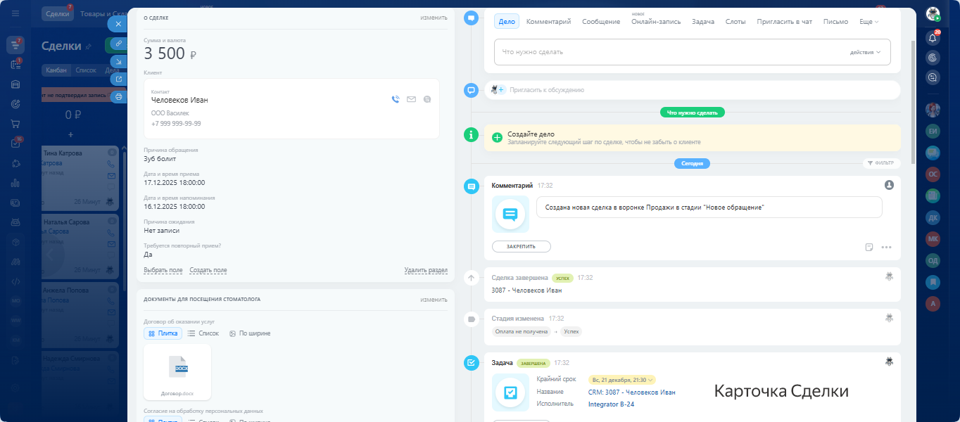This screenshot has height=422, width=960.
Task: Select Список view for Договор документ
Action: [203, 333]
